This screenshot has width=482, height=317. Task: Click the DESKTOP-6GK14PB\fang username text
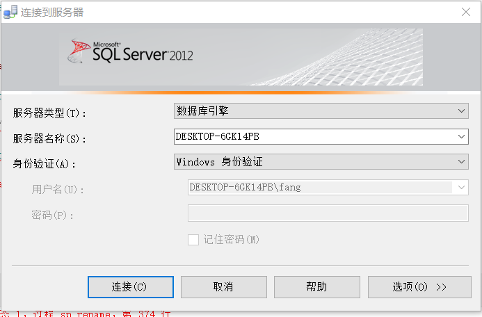point(245,187)
